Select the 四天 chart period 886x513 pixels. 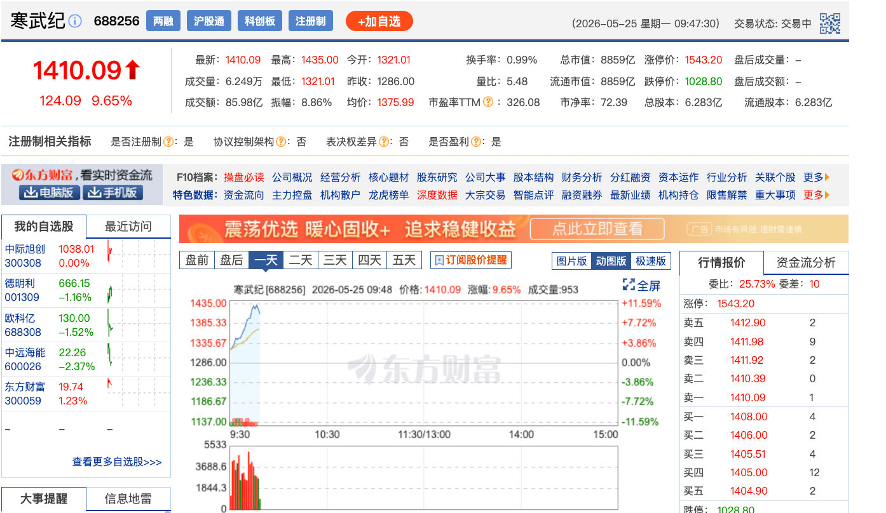369,260
